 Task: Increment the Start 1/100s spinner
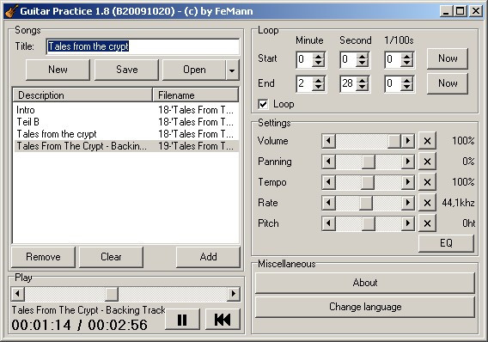point(406,56)
